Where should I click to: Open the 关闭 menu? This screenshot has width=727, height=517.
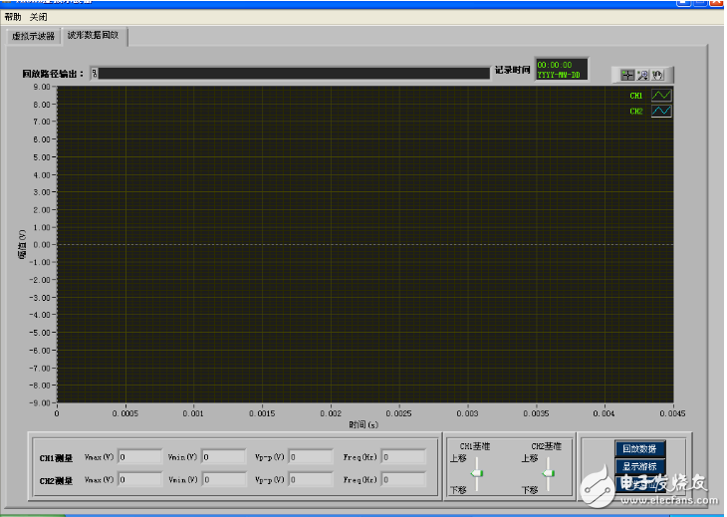click(x=38, y=18)
